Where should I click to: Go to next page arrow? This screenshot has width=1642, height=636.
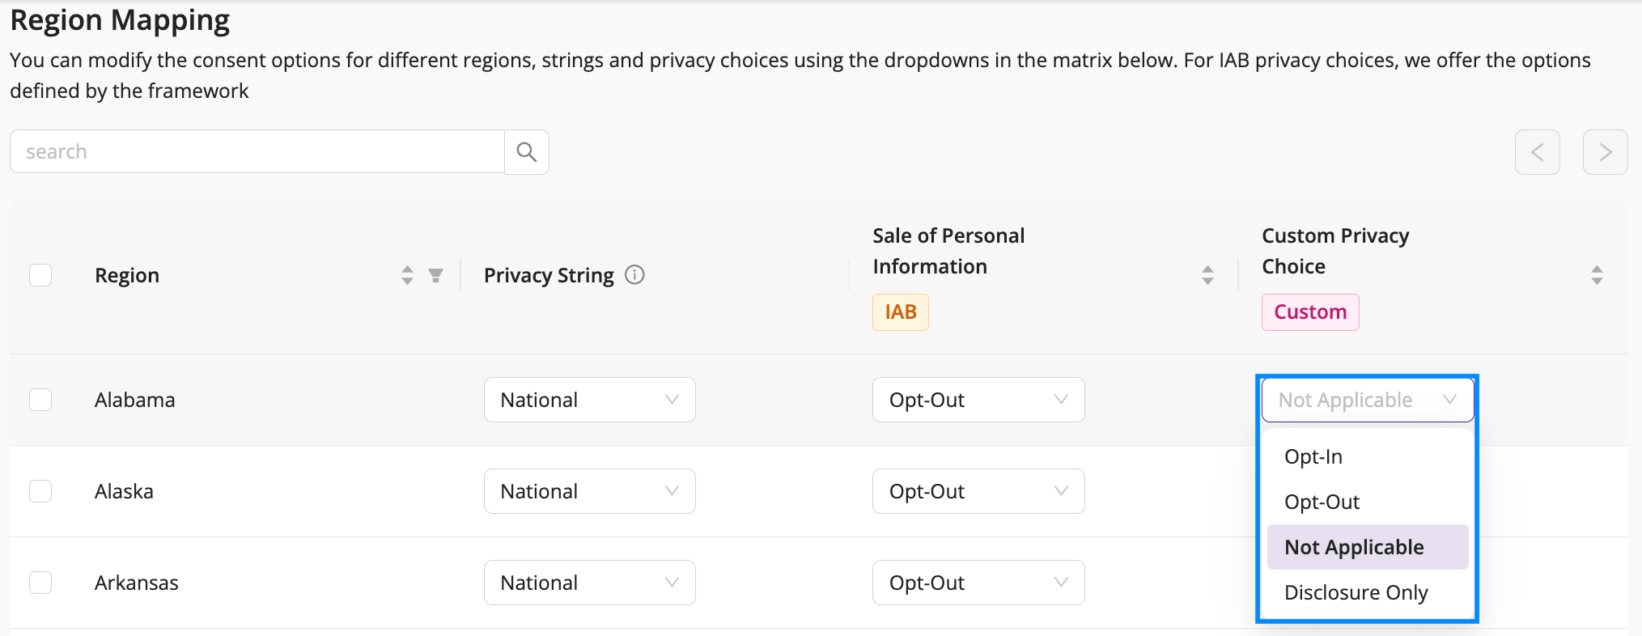[1605, 152]
